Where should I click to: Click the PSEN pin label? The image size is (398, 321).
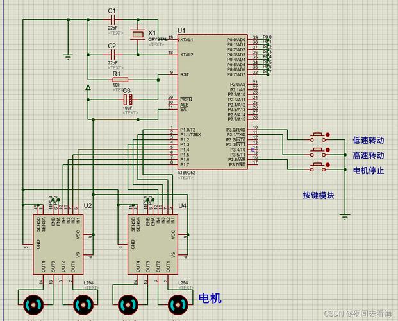(x=186, y=100)
